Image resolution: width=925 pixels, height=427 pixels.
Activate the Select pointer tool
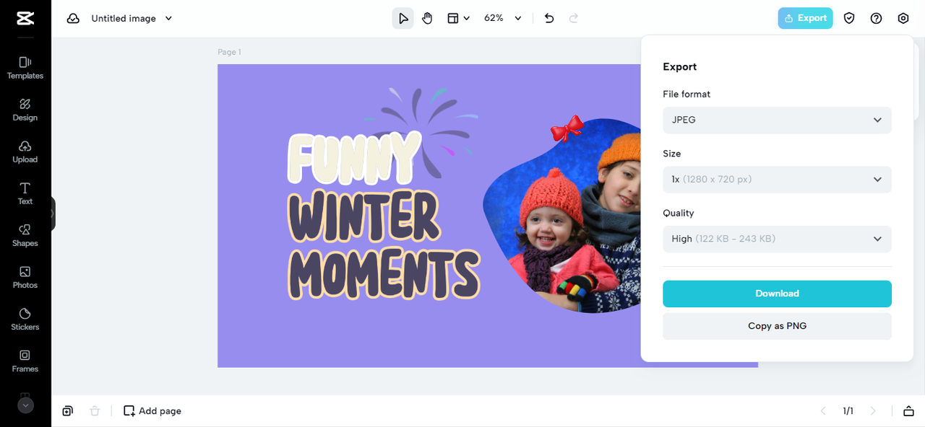[403, 19]
